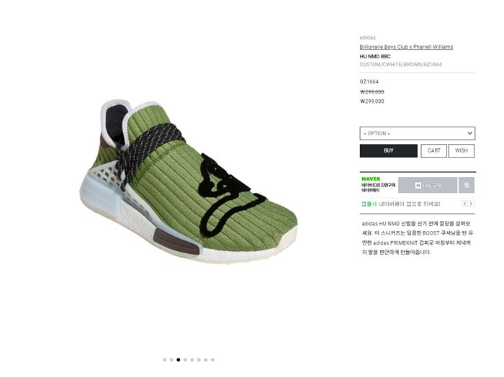Click the black BUY button
Image resolution: width=504 pixels, height=377 pixels.
coord(388,150)
